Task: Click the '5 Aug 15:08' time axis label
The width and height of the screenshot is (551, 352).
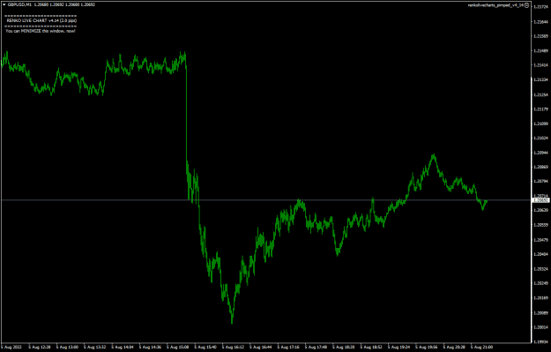Action: 178,347
